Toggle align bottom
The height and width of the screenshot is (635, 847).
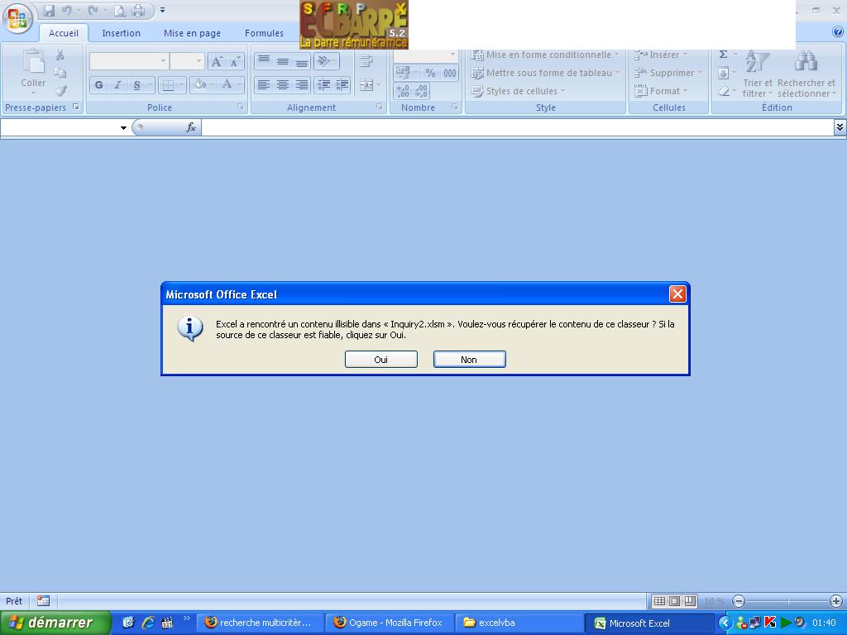coord(301,61)
